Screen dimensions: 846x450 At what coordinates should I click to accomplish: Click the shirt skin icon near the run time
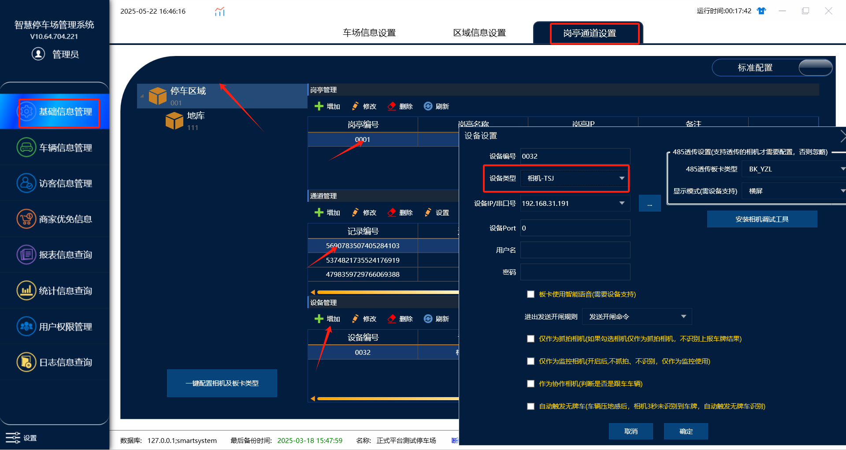[x=761, y=11]
